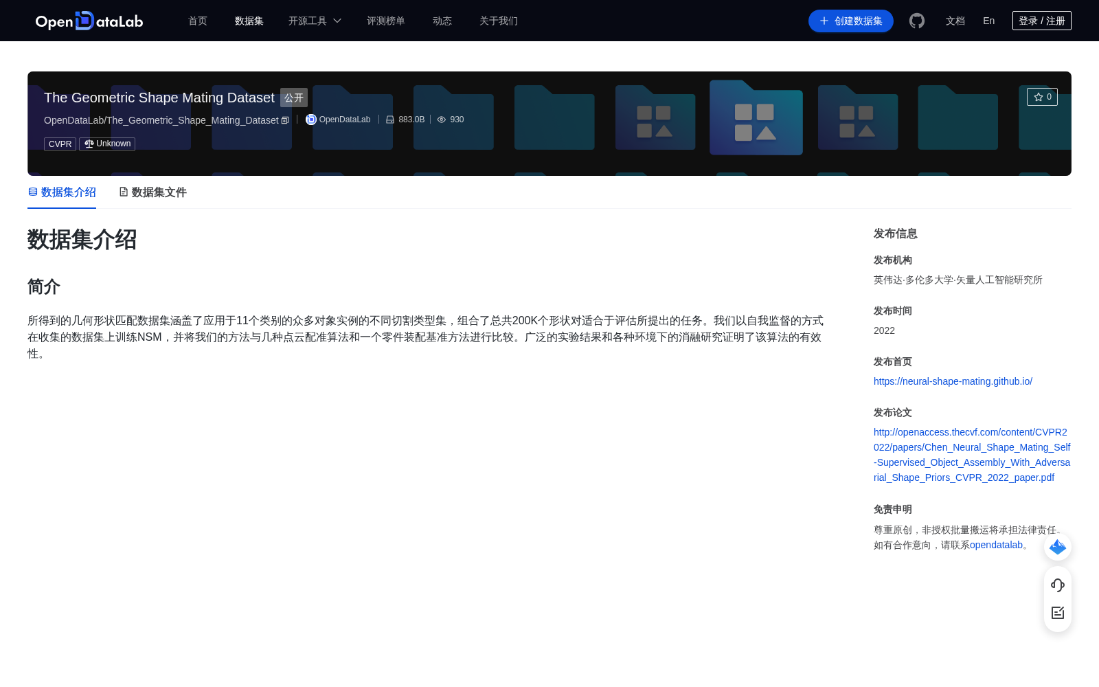Click the storage size disk icon

390,120
